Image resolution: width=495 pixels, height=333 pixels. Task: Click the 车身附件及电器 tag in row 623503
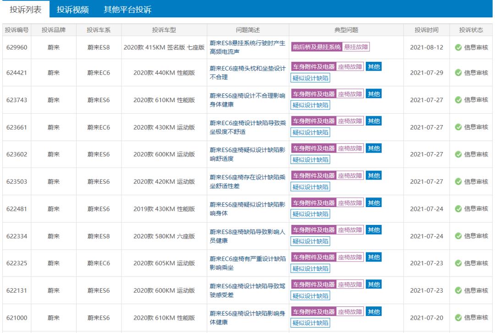pos(313,175)
